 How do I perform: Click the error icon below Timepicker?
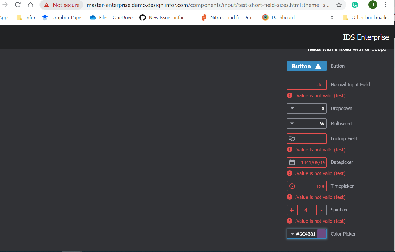pos(290,197)
